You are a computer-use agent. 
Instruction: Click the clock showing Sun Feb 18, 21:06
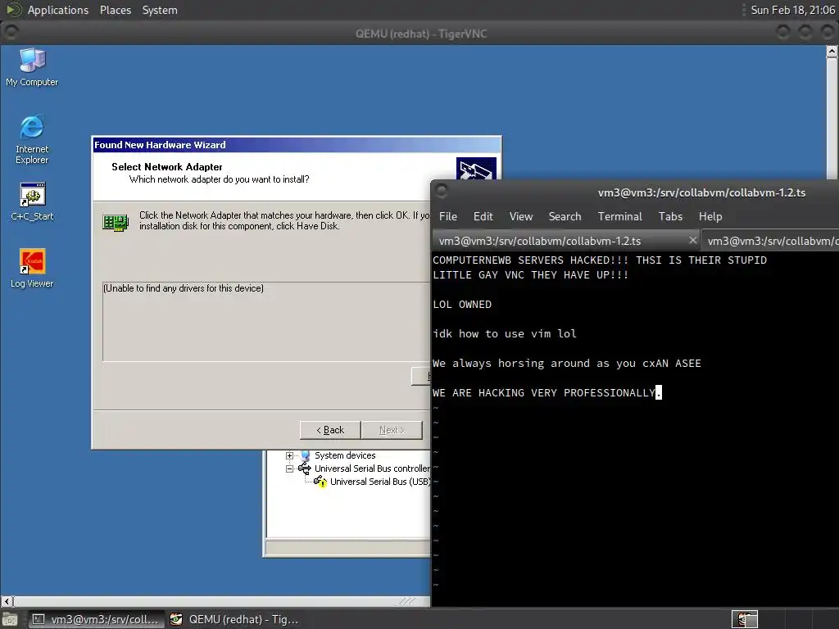[x=792, y=10]
